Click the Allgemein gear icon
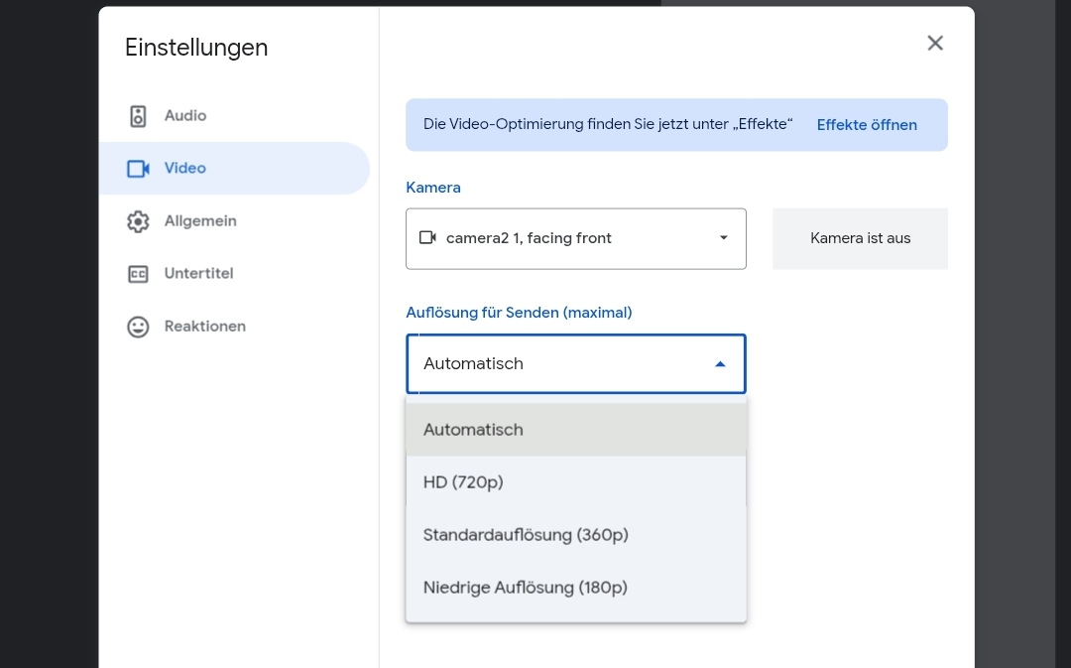Image resolution: width=1071 pixels, height=668 pixels. tap(138, 221)
